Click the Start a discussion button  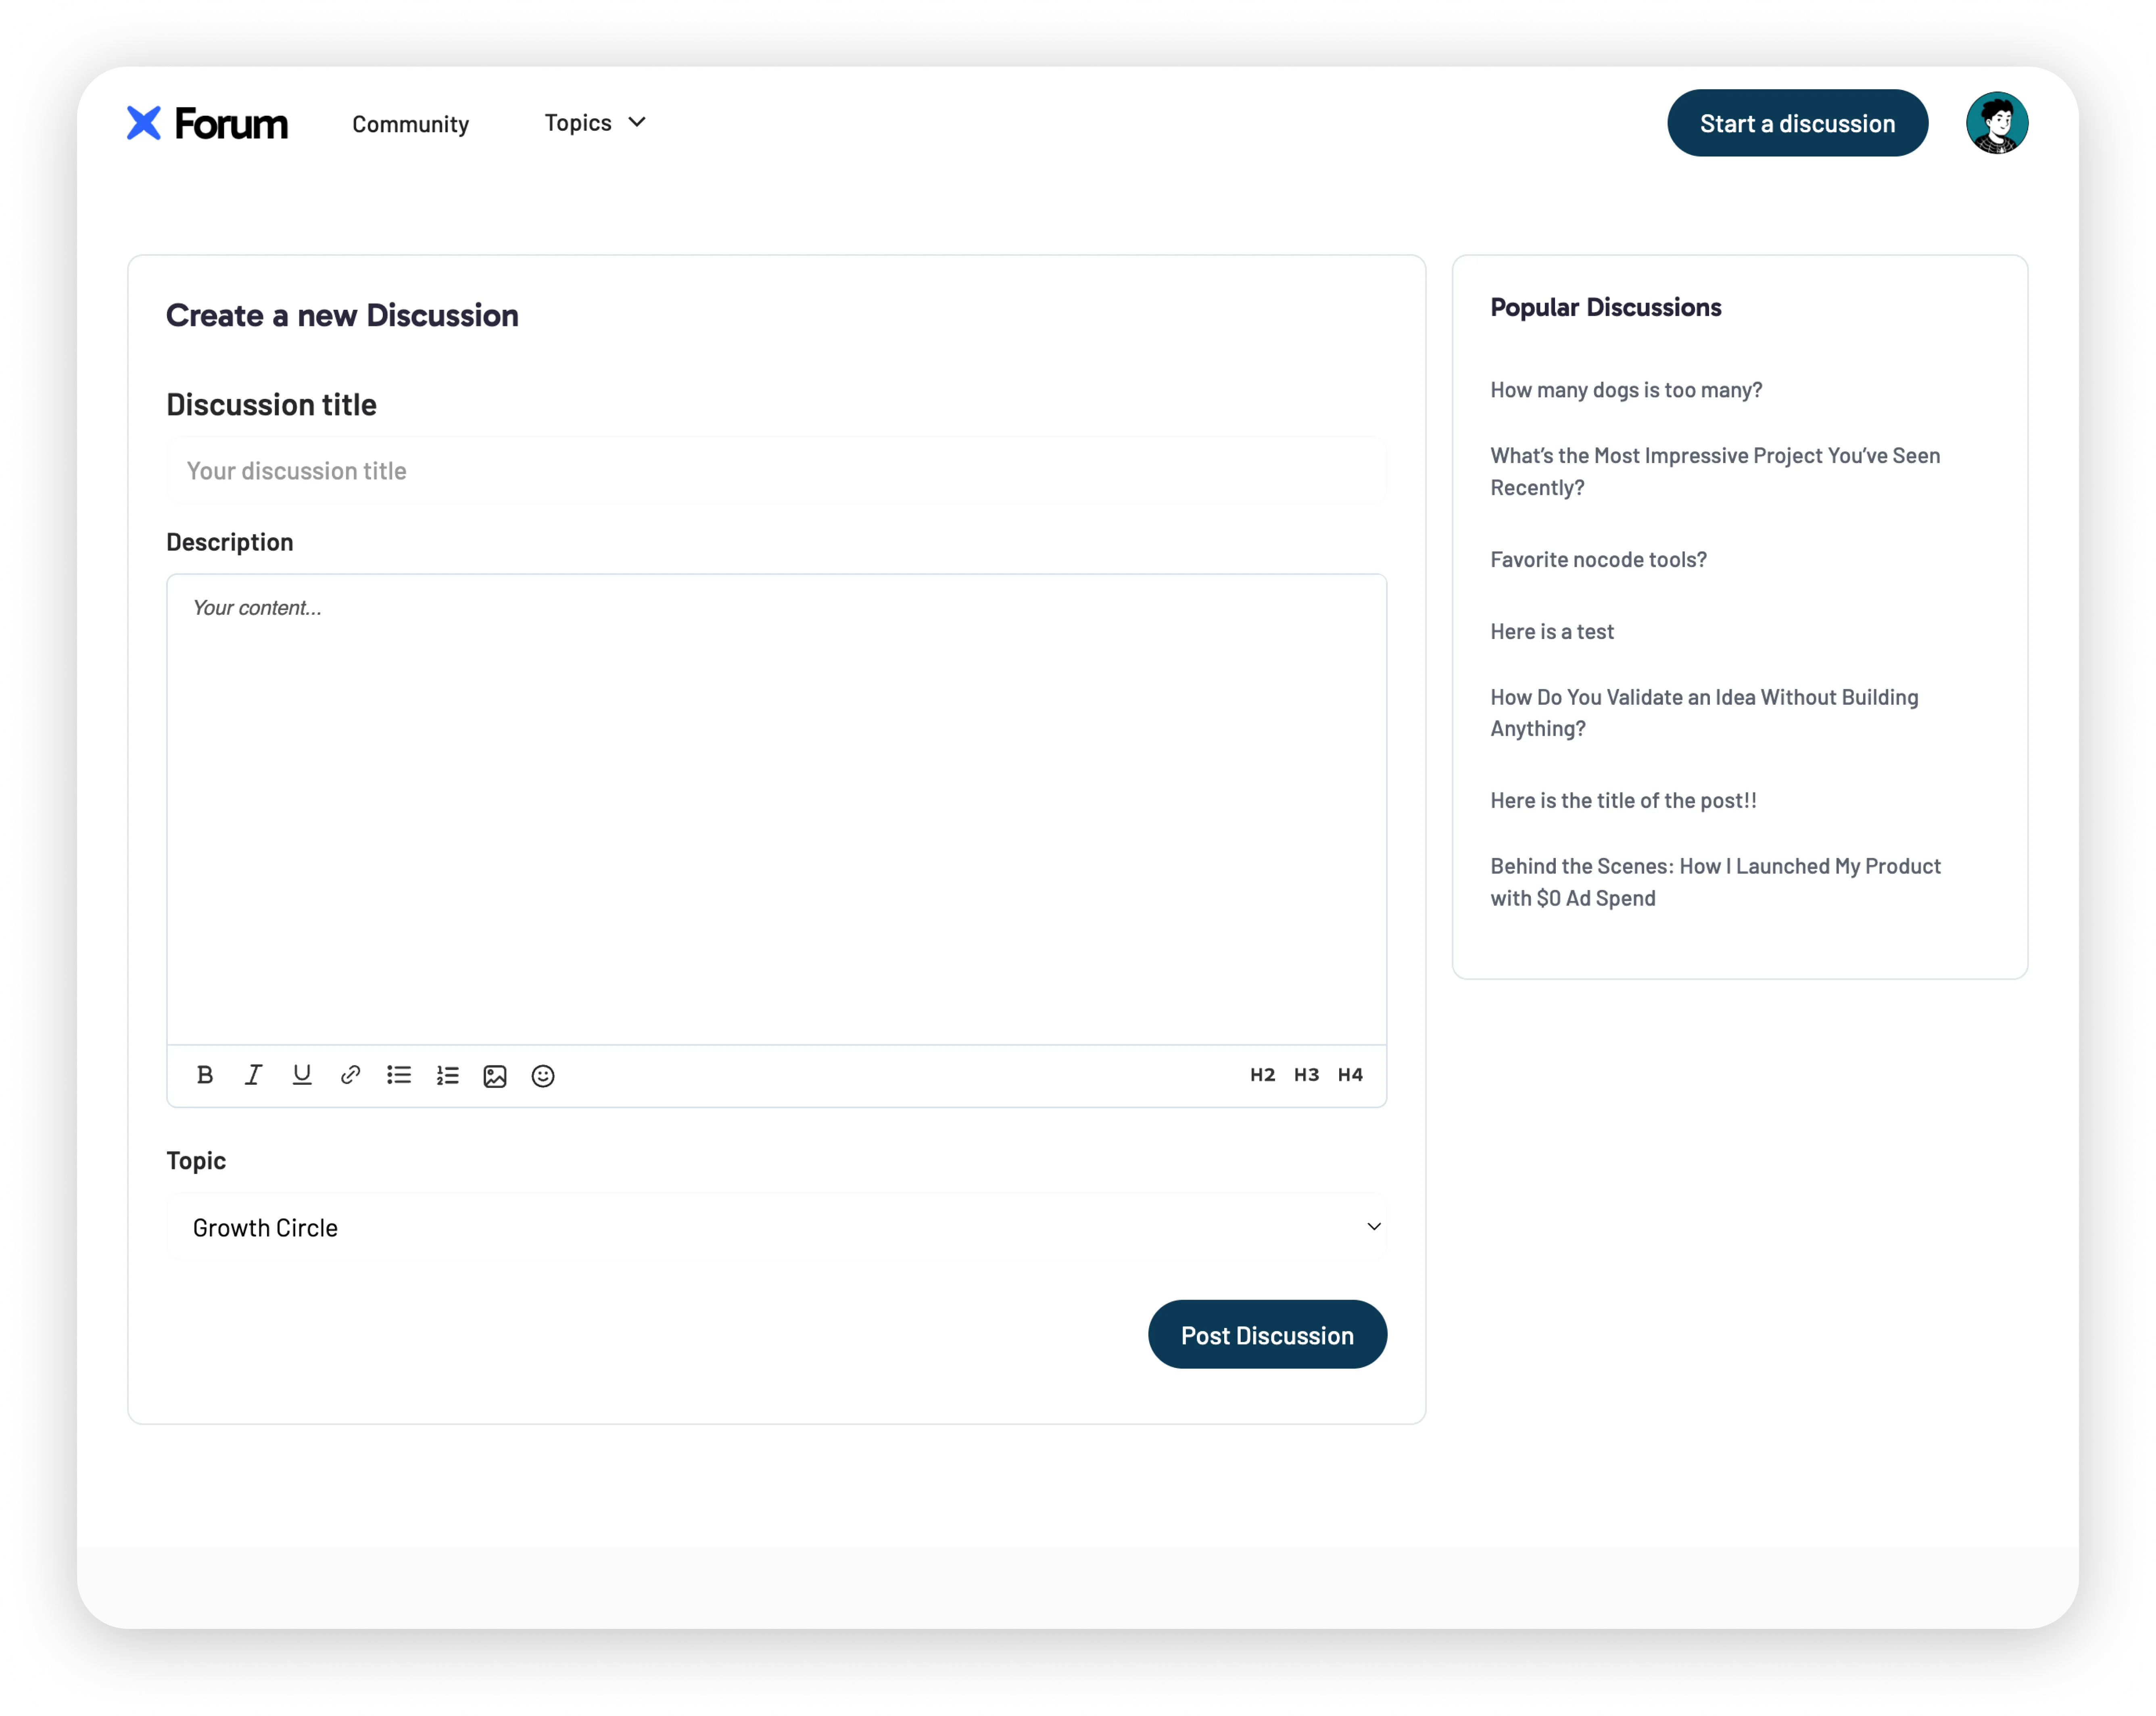[1797, 123]
